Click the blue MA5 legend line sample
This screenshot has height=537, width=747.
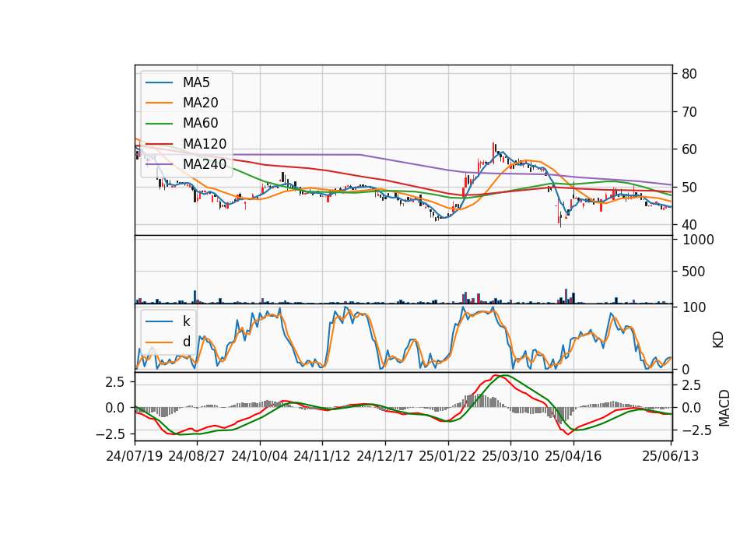[x=159, y=82]
